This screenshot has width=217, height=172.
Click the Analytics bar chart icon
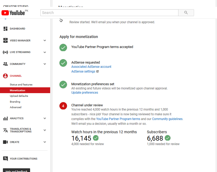(x=5, y=118)
